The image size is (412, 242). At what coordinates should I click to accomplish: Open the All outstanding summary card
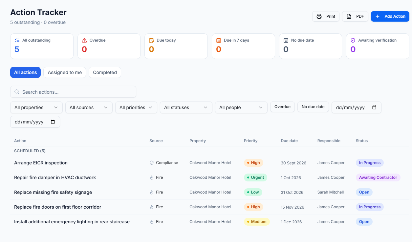[x=42, y=46]
